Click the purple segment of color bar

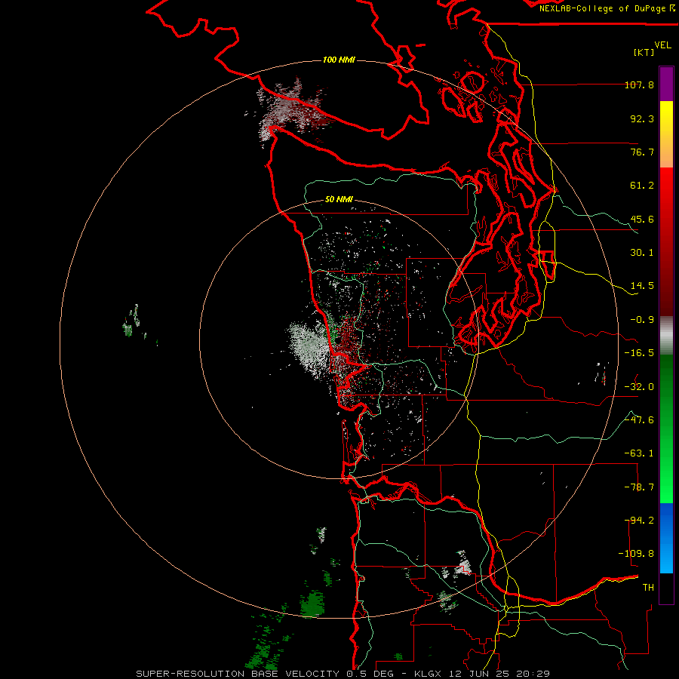pos(666,84)
